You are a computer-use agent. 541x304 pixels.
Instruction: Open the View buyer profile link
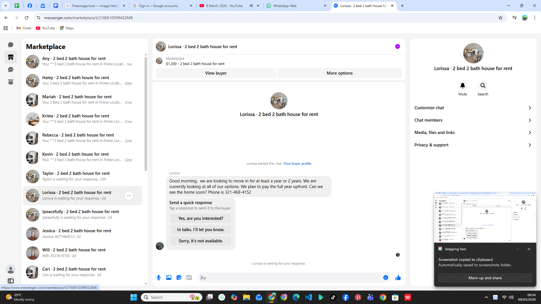point(297,164)
